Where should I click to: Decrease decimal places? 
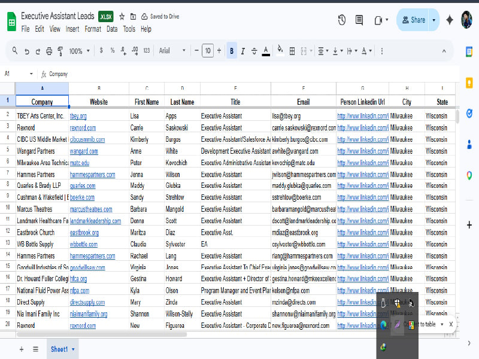pyautogui.click(x=123, y=51)
